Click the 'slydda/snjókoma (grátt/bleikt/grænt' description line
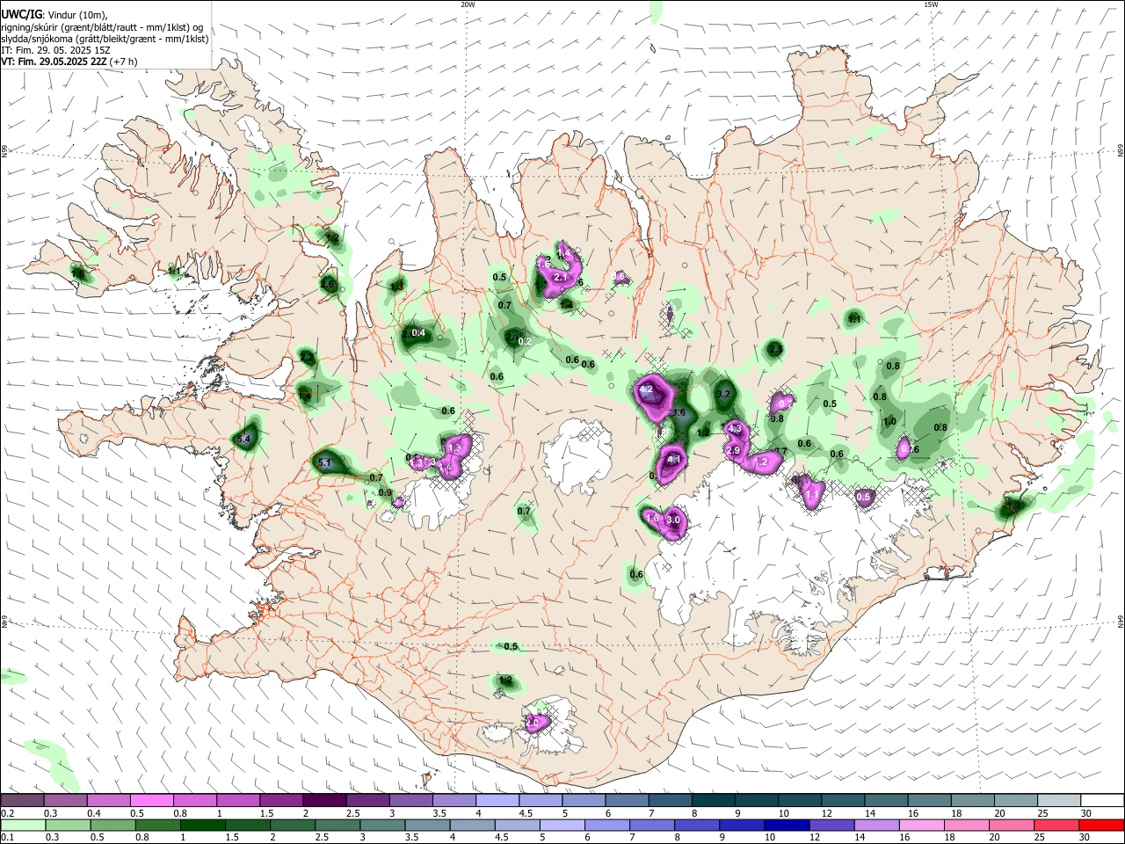 click(x=105, y=39)
